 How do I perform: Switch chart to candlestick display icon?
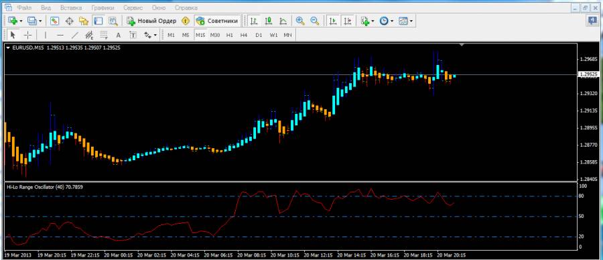[x=269, y=21]
